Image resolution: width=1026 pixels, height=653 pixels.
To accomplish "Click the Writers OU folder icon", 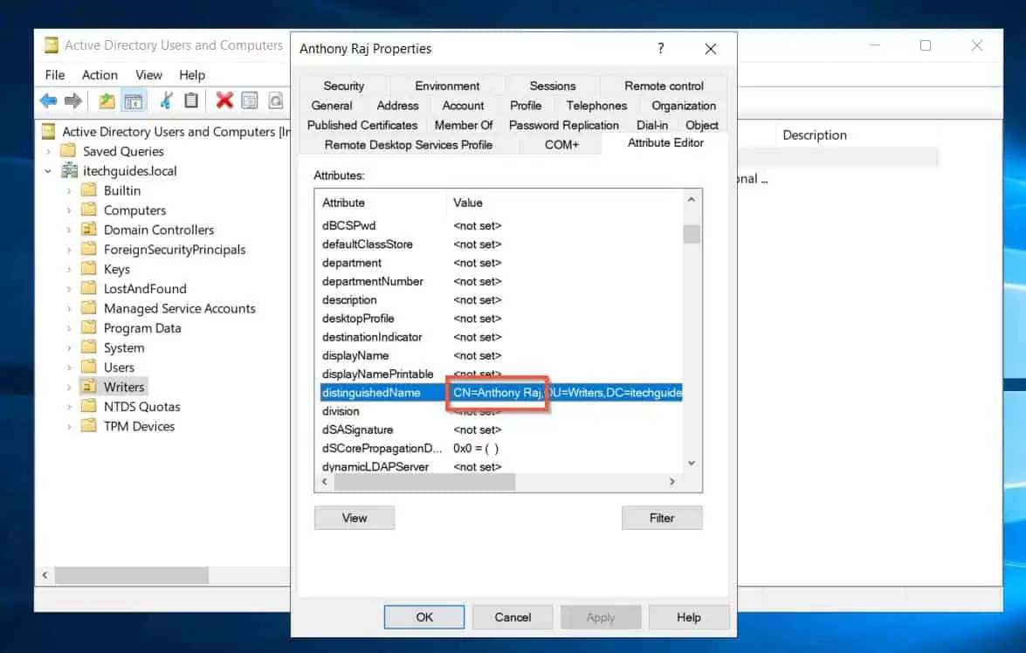I will point(89,387).
